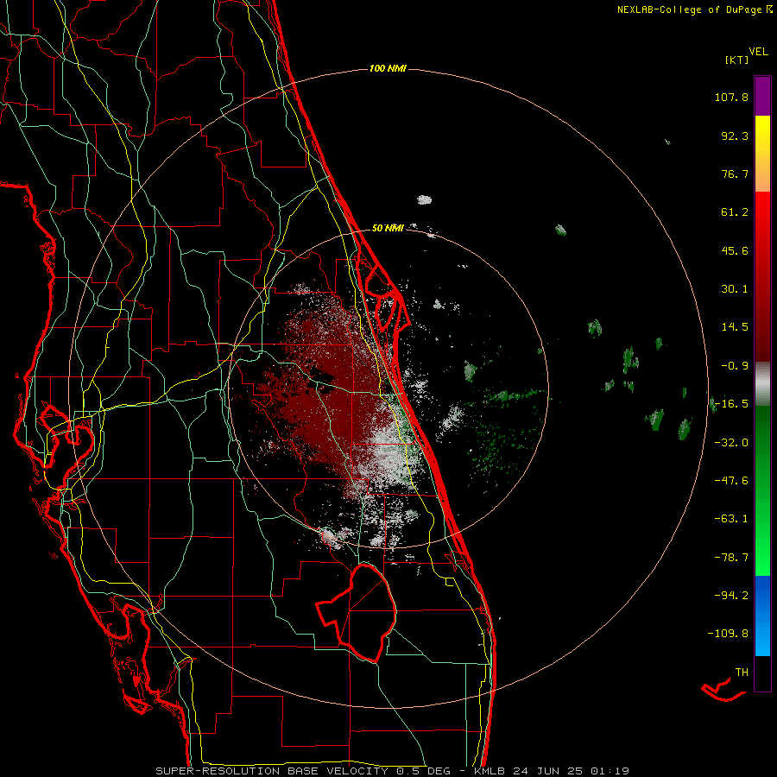Click the Super-Resolution Base Velocity caption

[x=393, y=771]
